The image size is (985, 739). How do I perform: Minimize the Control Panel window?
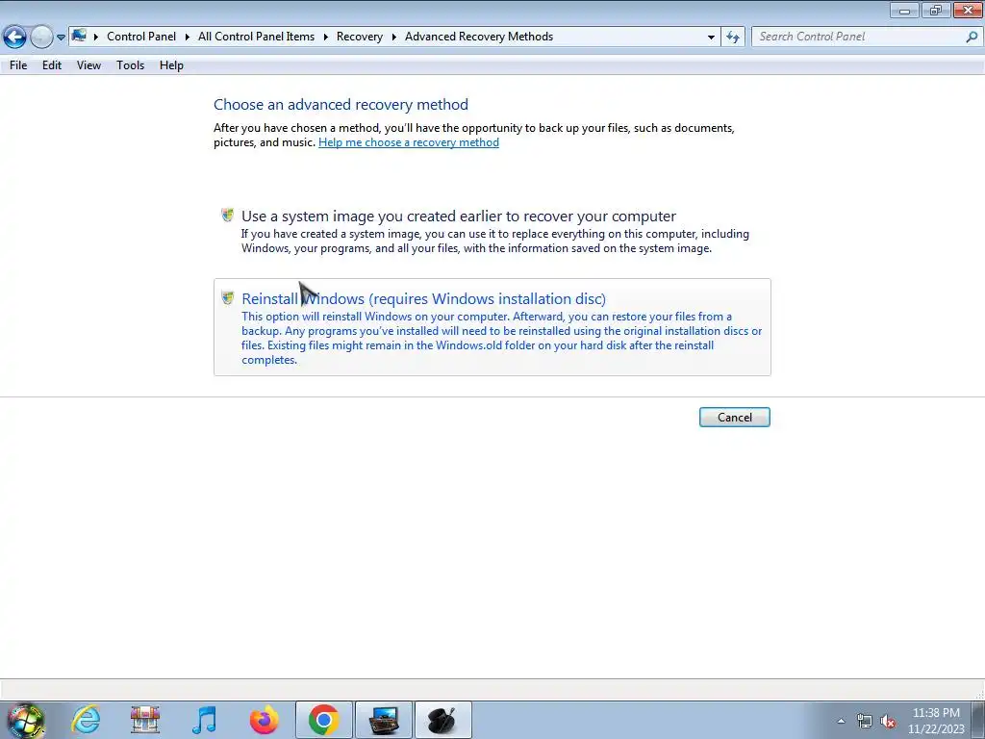click(x=904, y=11)
